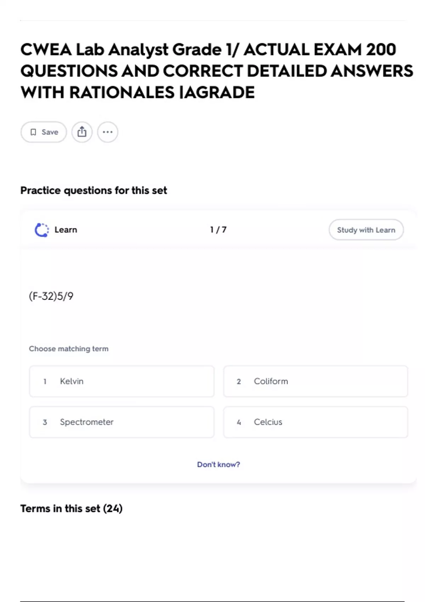This screenshot has width=425, height=602.
Task: Click the Study with Learn button
Action: 366,230
